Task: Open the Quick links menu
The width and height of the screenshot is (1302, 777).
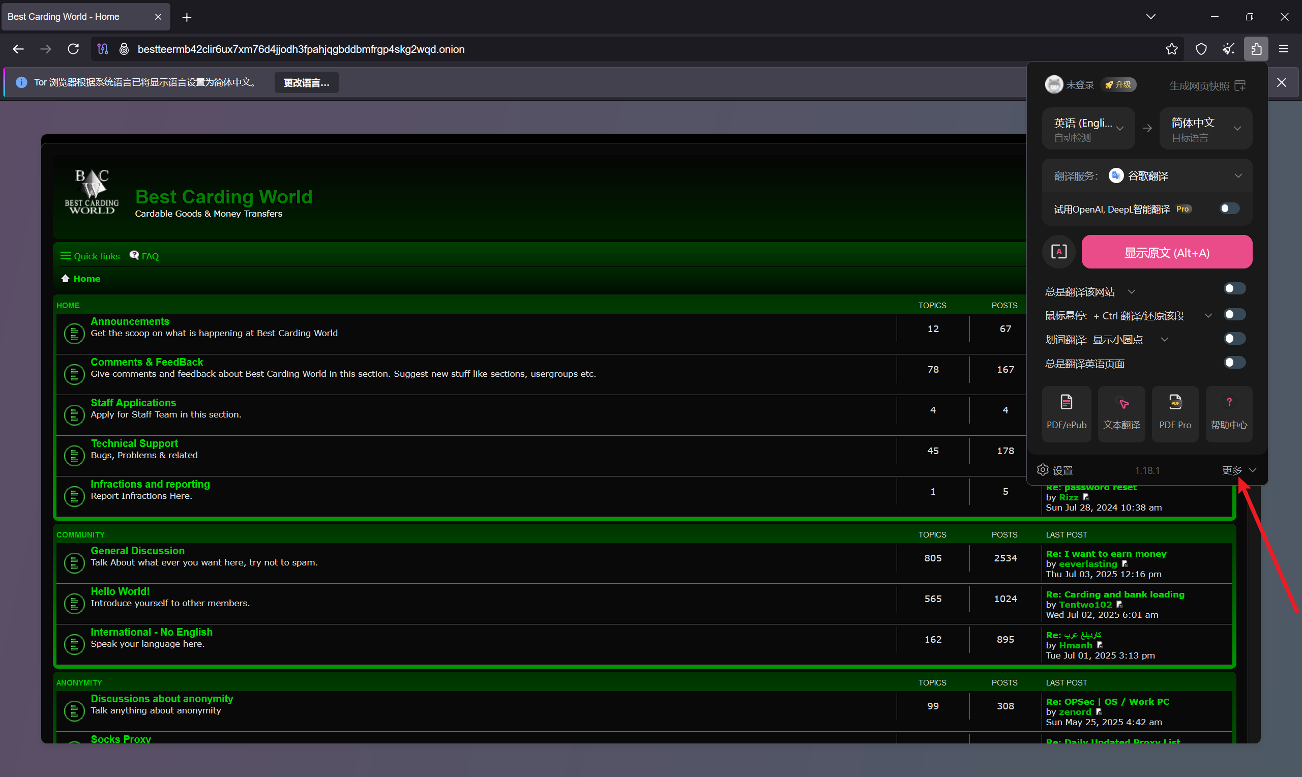Action: [90, 256]
